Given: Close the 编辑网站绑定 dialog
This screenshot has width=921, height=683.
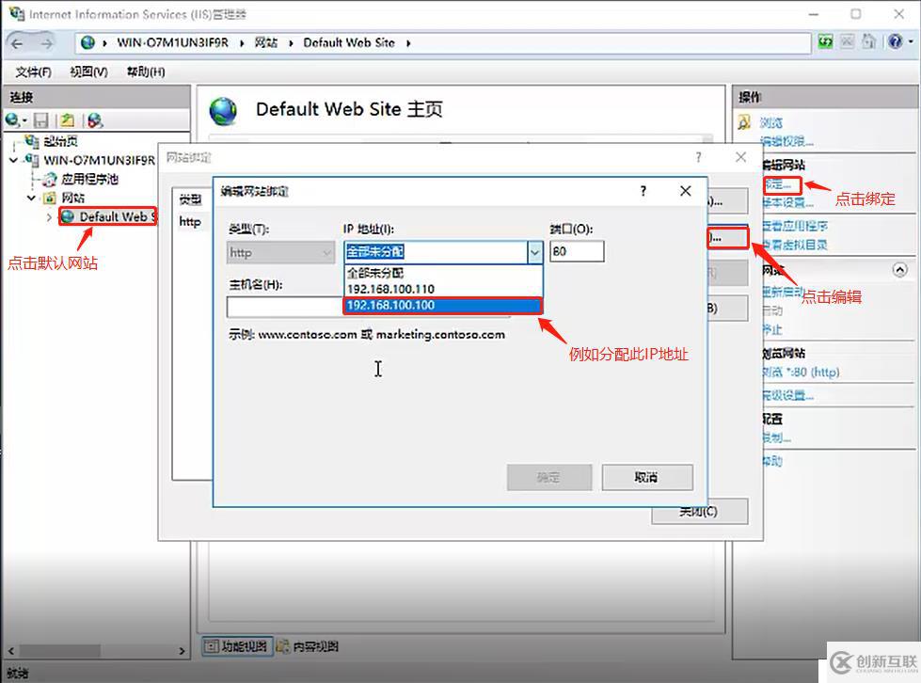Looking at the screenshot, I should pyautogui.click(x=686, y=191).
